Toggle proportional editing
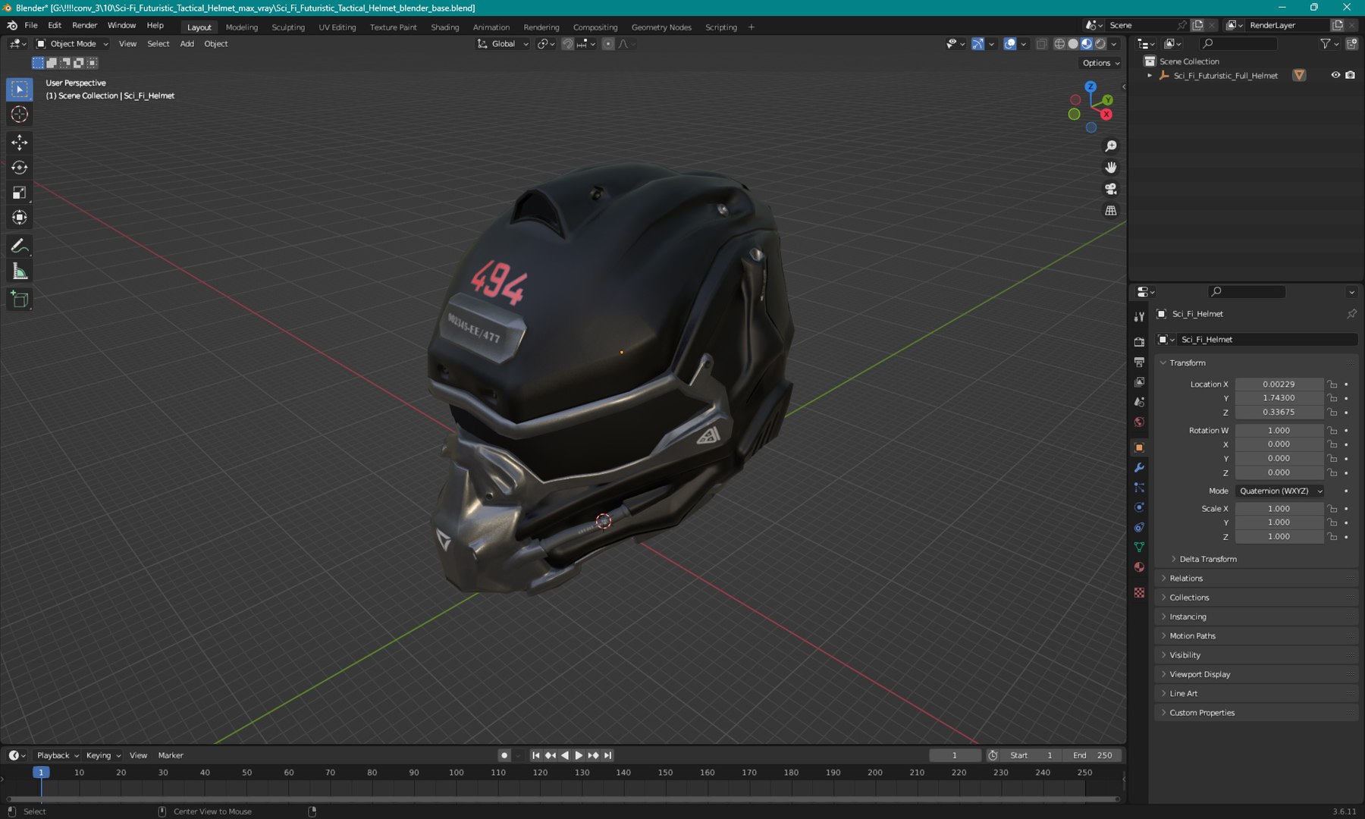1365x819 pixels. pos(608,44)
